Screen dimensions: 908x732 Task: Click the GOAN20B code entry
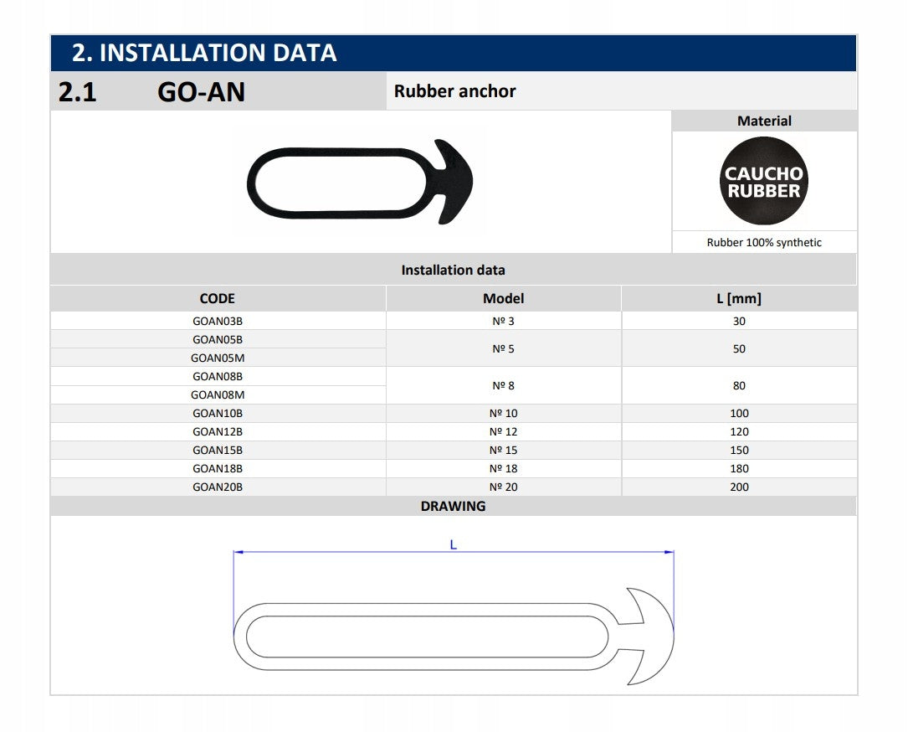coord(218,487)
